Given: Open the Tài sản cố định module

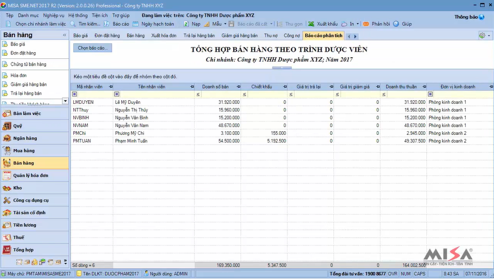Looking at the screenshot, I should point(35,212).
